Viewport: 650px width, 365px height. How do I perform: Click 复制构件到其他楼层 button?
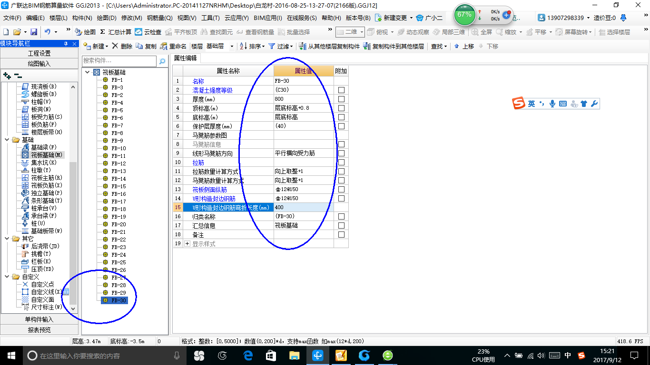[394, 46]
